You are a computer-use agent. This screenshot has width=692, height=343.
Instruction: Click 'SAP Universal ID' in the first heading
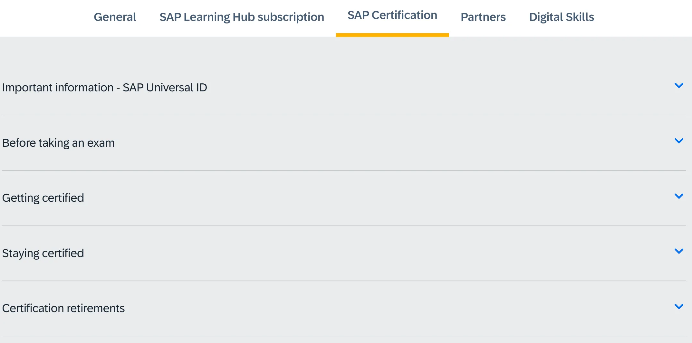pos(165,88)
